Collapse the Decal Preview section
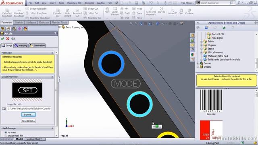 [x=52, y=77]
